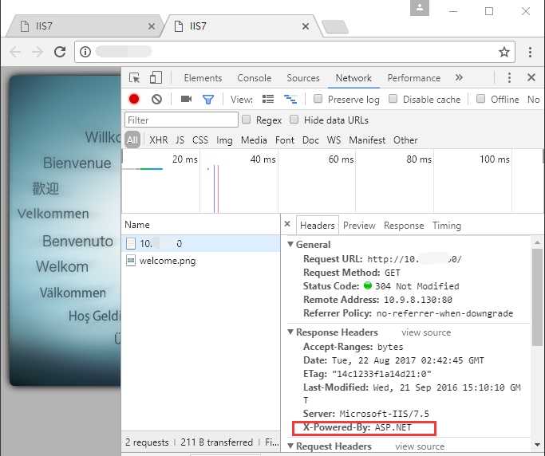Collapse the Response Headers section
Viewport: 545px width, 456px height.
pos(290,332)
